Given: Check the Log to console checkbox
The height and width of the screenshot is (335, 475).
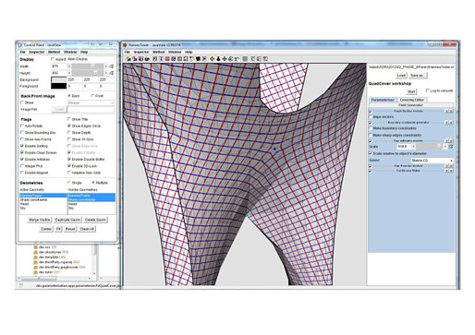Looking at the screenshot, I should [427, 90].
